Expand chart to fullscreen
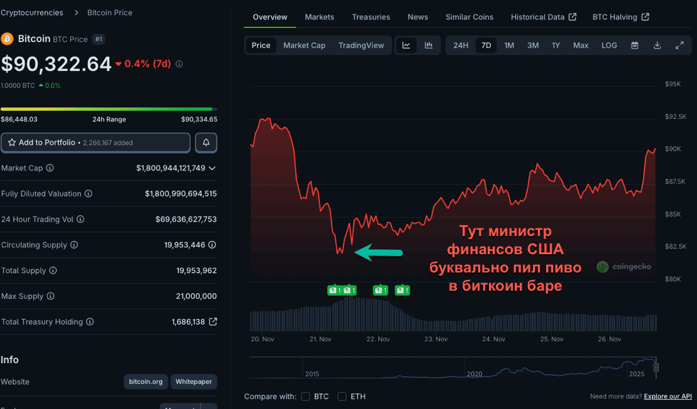This screenshot has height=409, width=697. pos(679,45)
